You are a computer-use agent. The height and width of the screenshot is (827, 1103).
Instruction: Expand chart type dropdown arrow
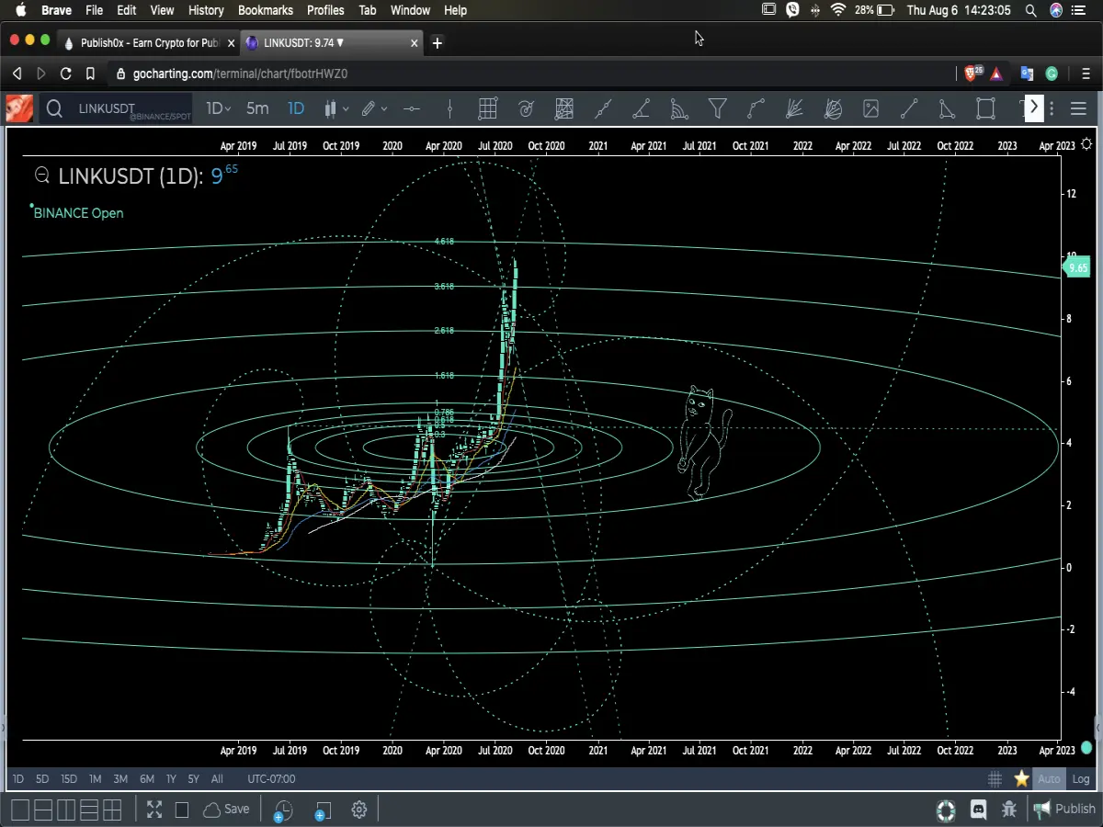point(346,108)
